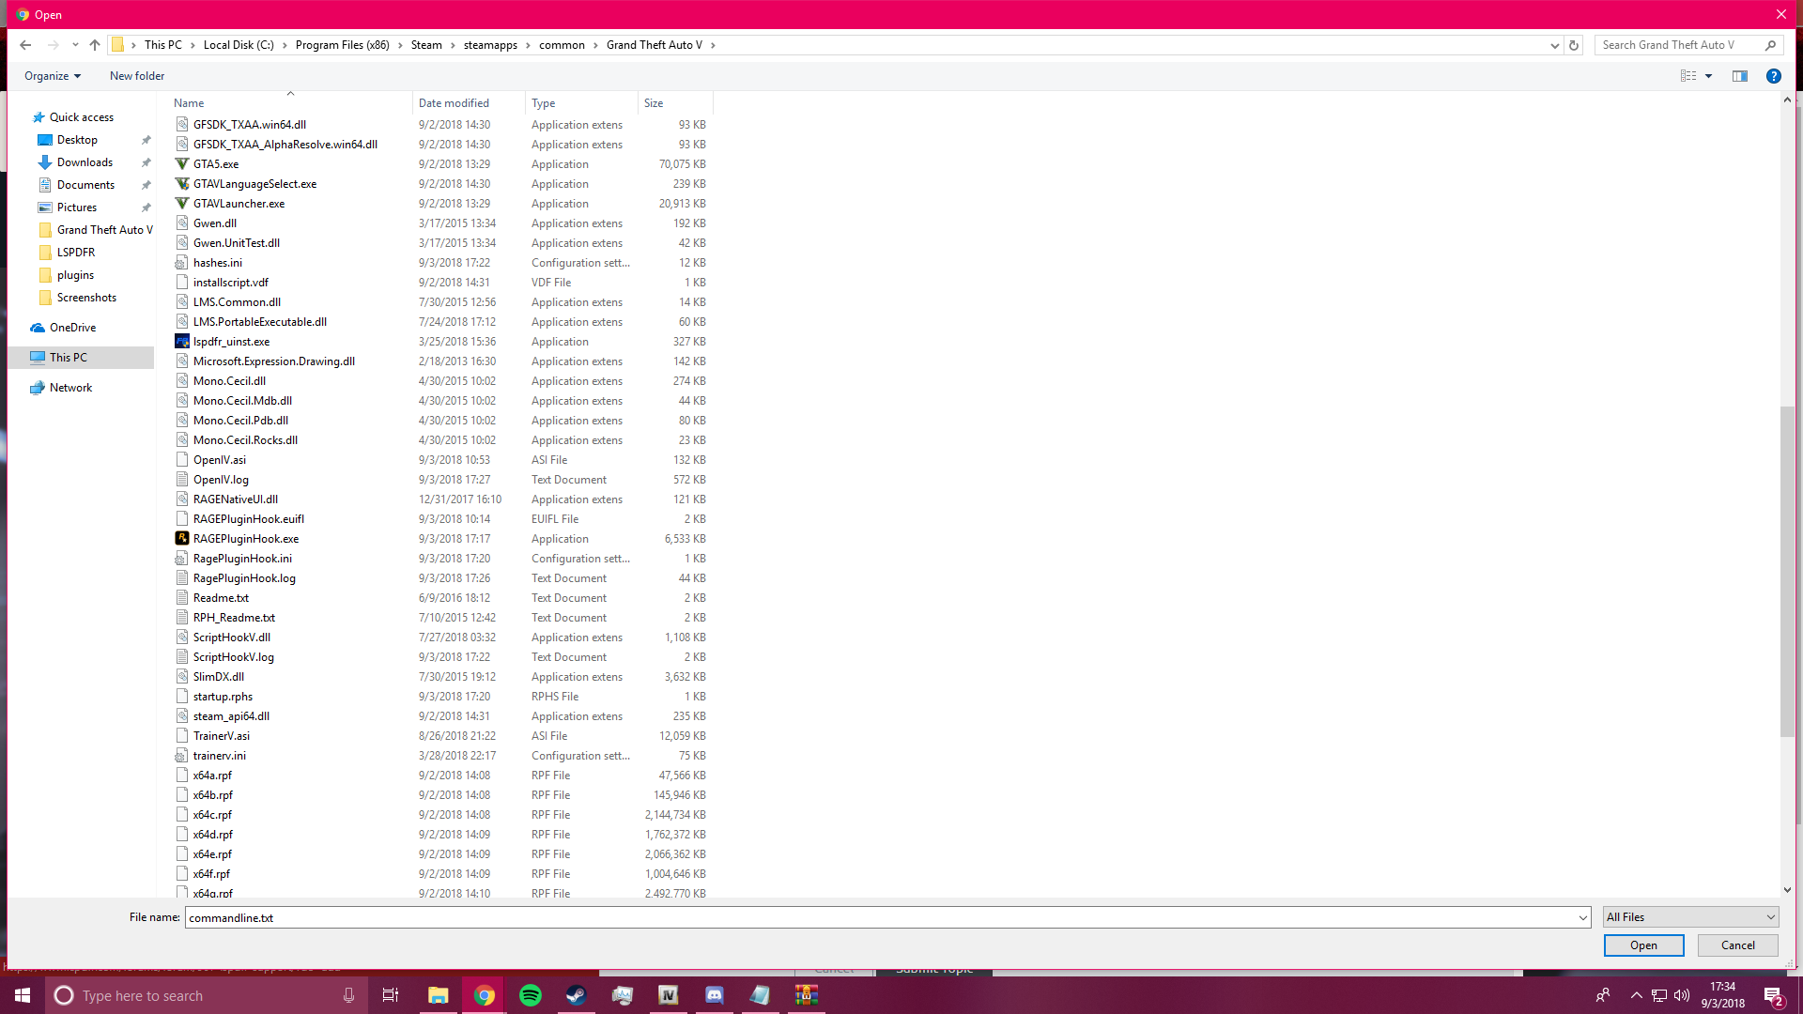Click the New folder button
This screenshot has width=1803, height=1014.
click(x=137, y=76)
